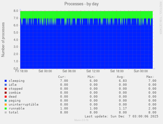Viewport: 163px width, 124px height.
Task: Click the green runnable legend swatch
Action: pyautogui.click(x=6, y=108)
